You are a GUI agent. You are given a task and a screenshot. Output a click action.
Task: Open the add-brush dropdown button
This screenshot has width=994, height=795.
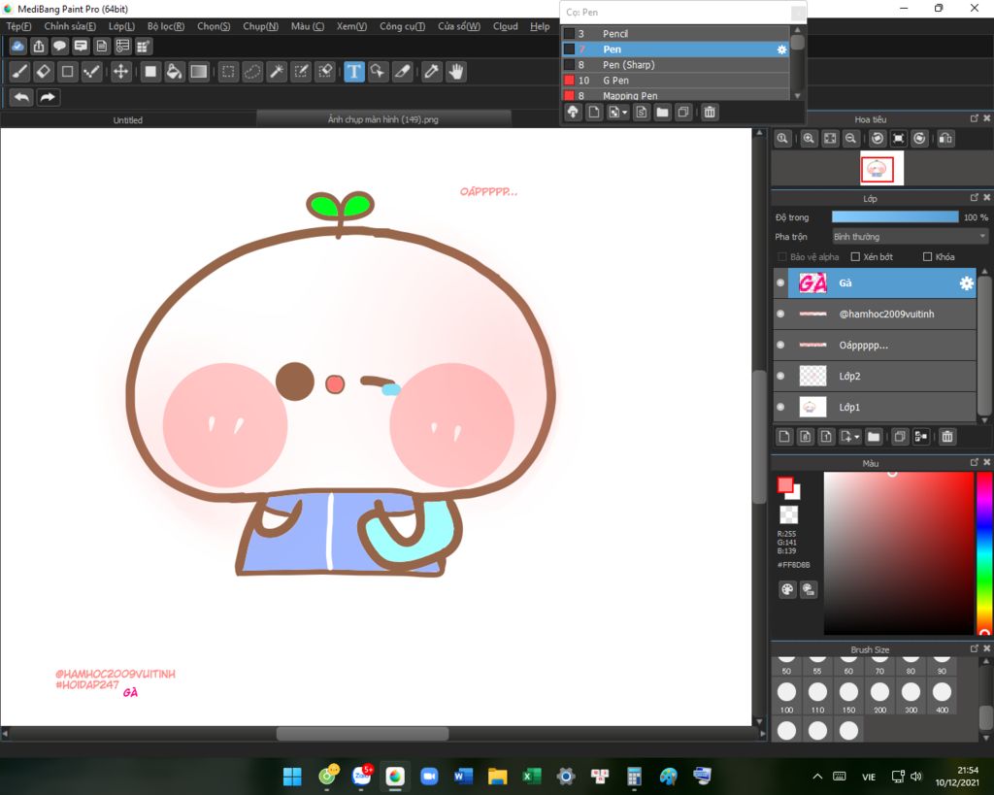[x=617, y=113]
